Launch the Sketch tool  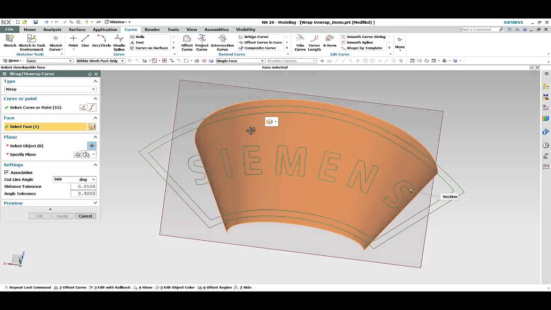click(9, 41)
